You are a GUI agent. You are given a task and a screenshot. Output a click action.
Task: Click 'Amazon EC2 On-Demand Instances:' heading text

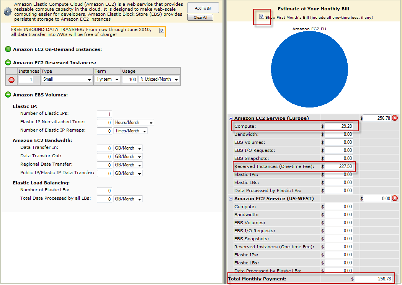coord(57,49)
